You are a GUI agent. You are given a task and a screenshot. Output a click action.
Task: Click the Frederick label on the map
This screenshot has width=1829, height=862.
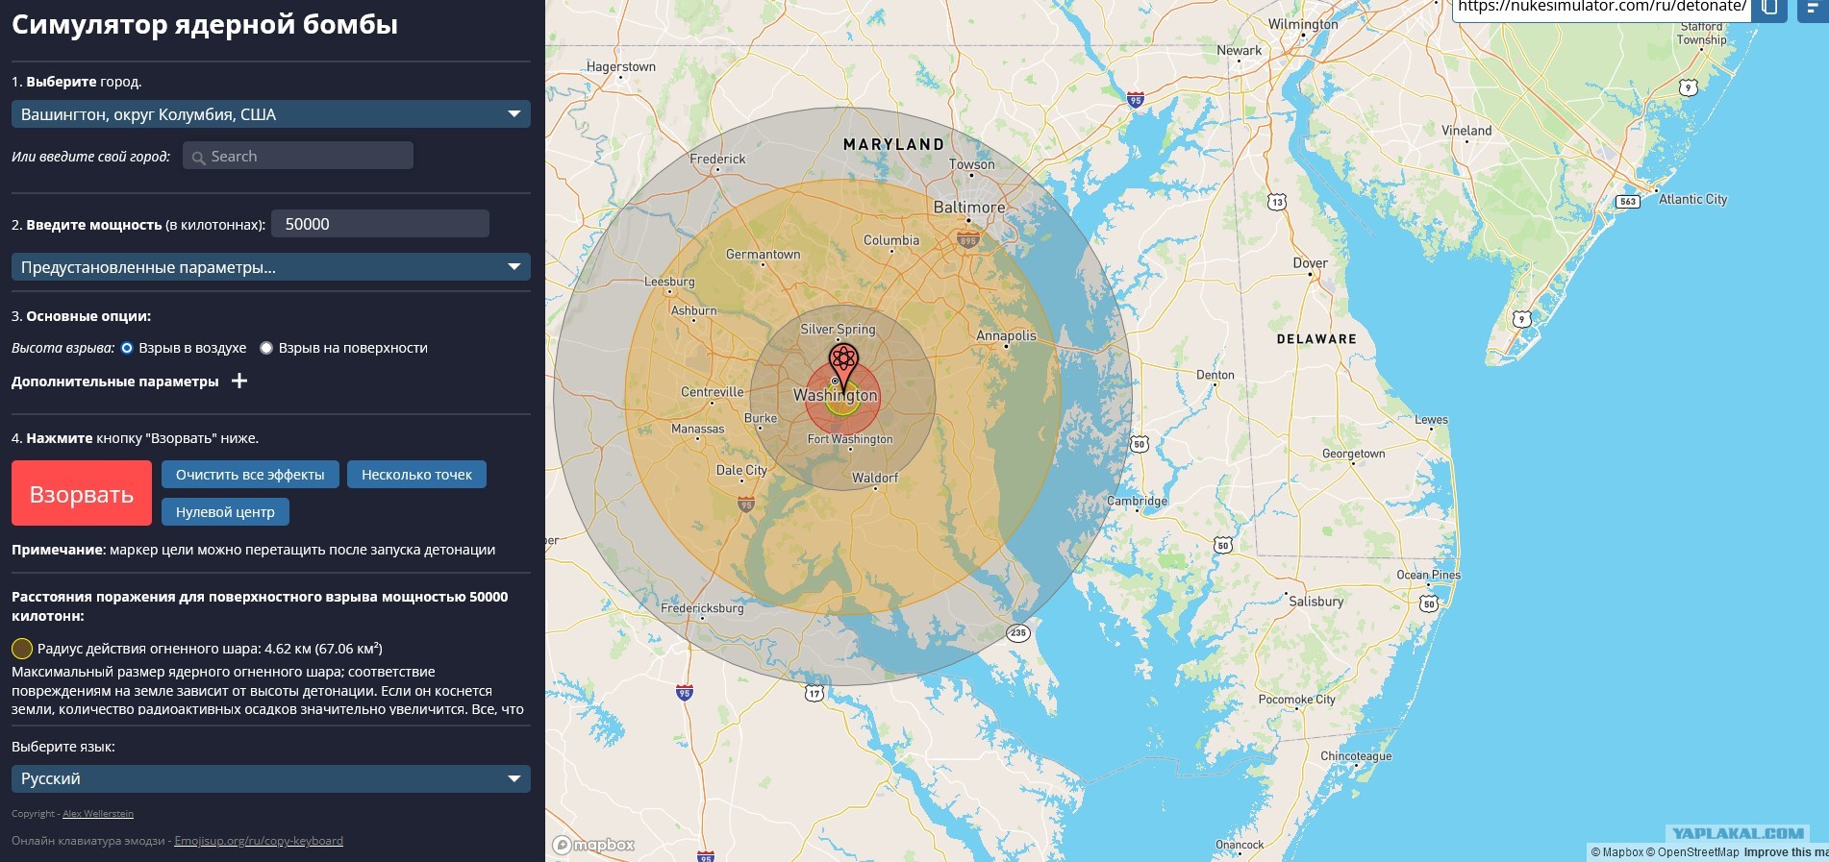tap(717, 159)
